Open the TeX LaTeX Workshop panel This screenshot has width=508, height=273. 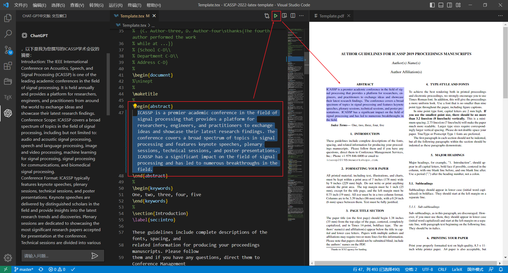click(8, 97)
